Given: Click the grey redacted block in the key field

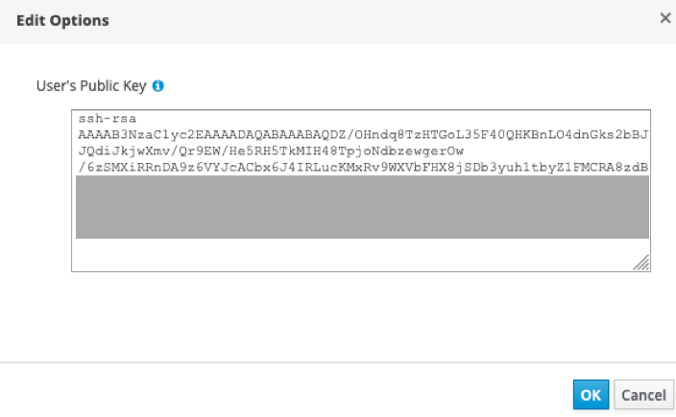Looking at the screenshot, I should coord(362,206).
